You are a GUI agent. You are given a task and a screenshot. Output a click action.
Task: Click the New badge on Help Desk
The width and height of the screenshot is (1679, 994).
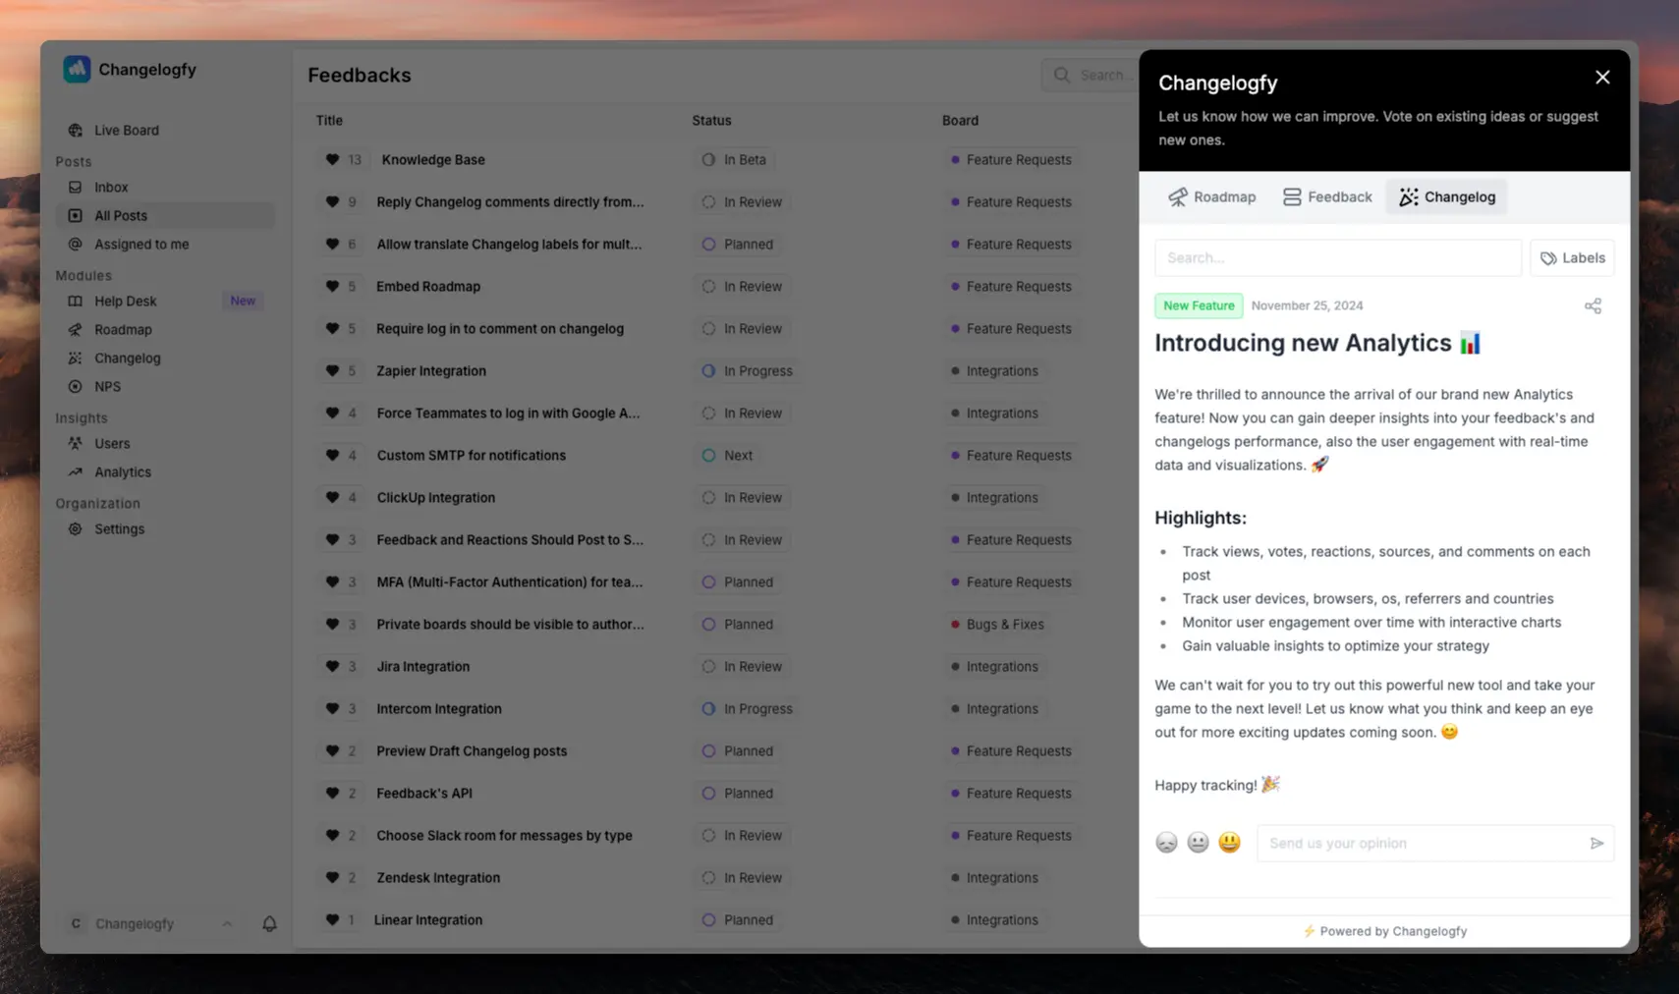click(x=243, y=301)
